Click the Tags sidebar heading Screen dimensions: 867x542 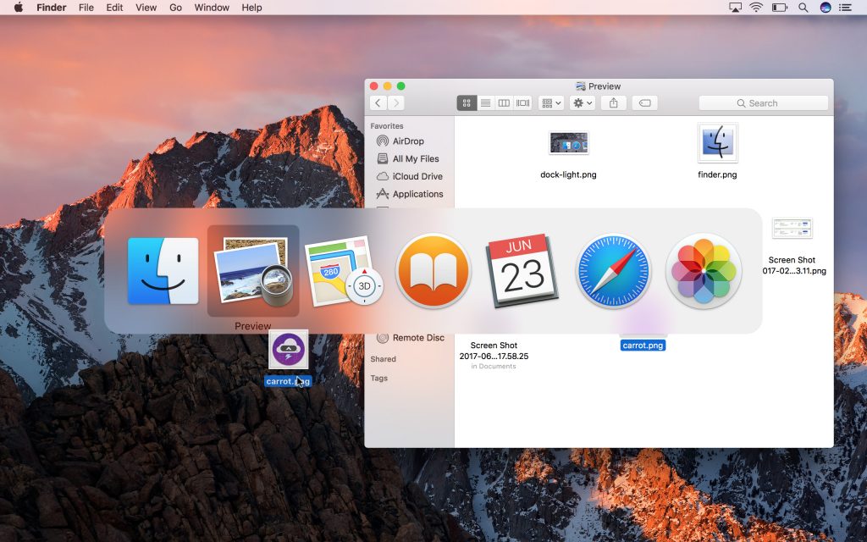(378, 379)
